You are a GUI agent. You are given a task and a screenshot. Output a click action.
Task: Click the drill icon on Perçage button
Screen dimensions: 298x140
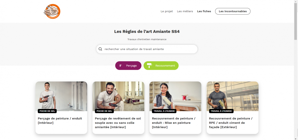(120, 66)
